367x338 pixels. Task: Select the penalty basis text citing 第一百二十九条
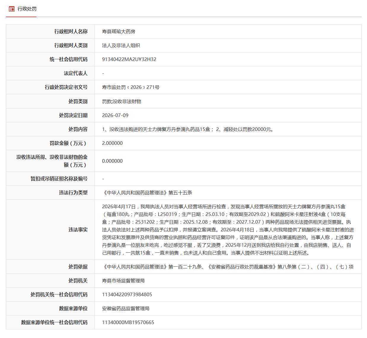tap(228, 267)
